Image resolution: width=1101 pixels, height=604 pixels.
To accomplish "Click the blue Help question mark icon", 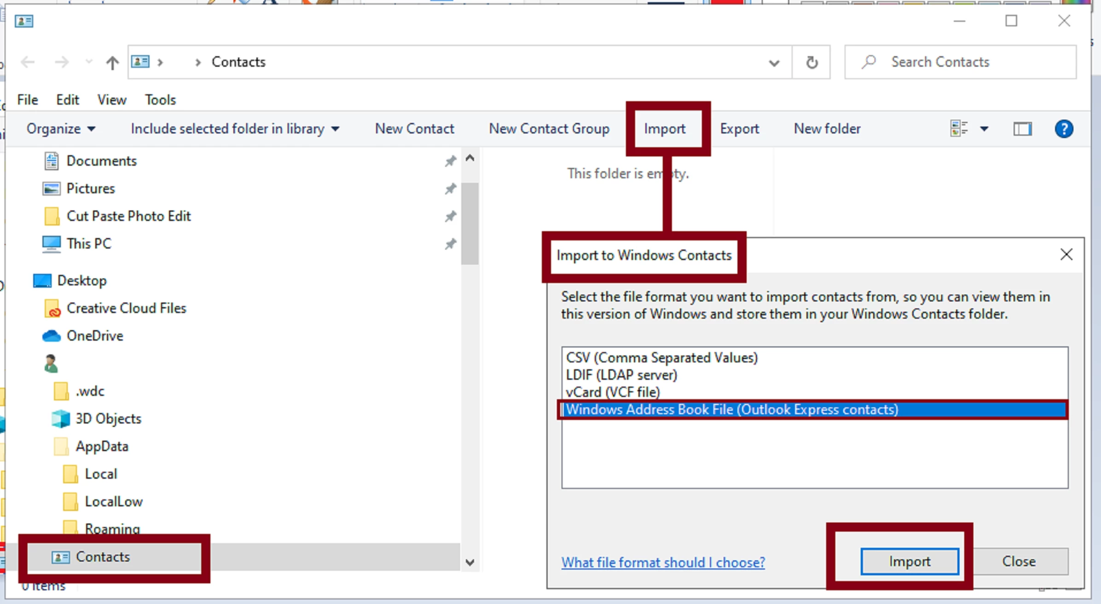I will (1064, 129).
